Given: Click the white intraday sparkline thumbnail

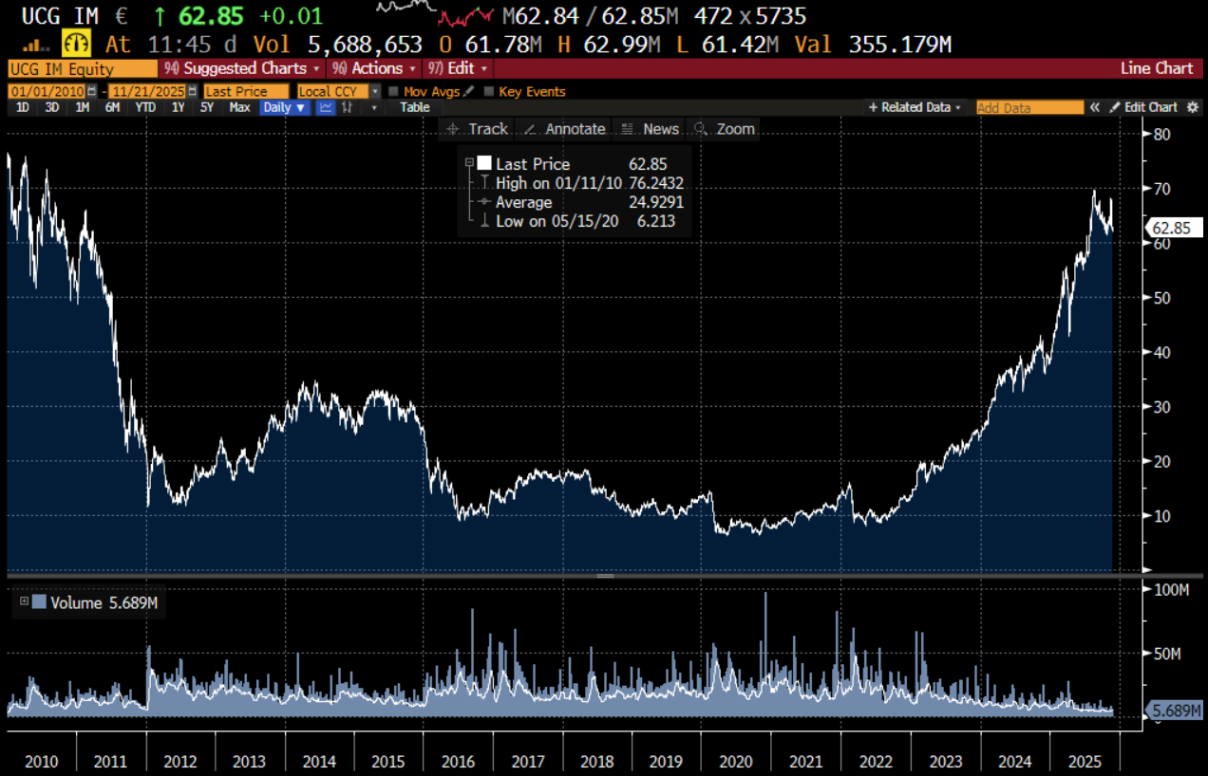Looking at the screenshot, I should 406,8.
